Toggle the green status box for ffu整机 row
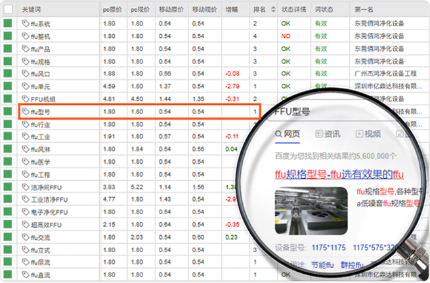This screenshot has height=283, width=430. click(x=8, y=36)
